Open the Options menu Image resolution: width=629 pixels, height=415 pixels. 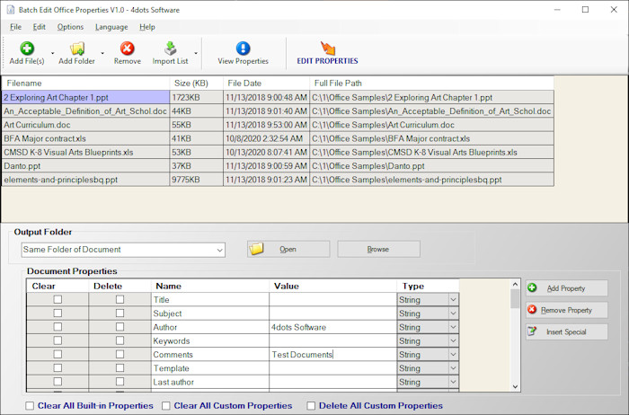pyautogui.click(x=70, y=27)
